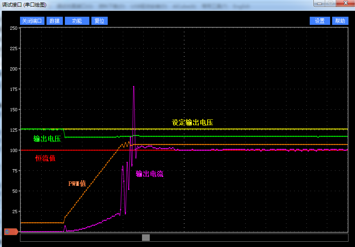Click the 输出电压 green label
The width and height of the screenshot is (355, 247).
[47, 139]
